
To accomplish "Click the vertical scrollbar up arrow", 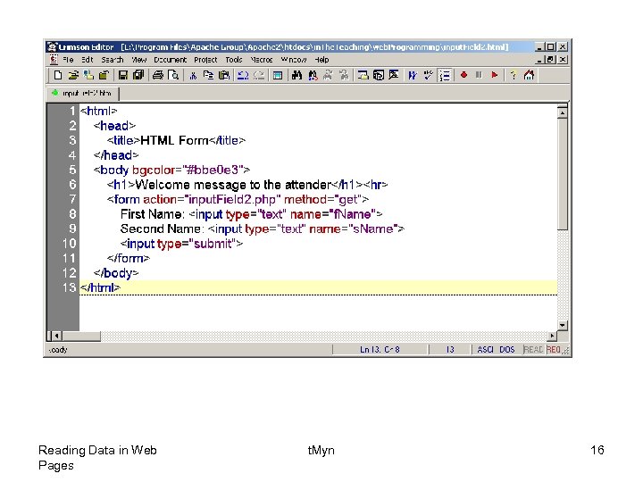I will pyautogui.click(x=563, y=112).
